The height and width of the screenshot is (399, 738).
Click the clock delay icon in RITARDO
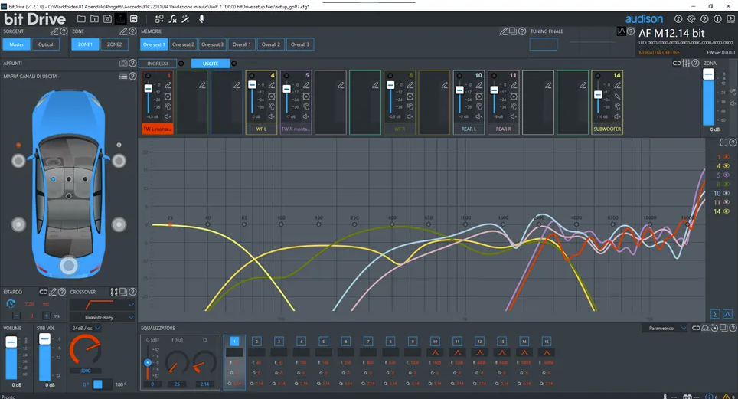coord(11,304)
